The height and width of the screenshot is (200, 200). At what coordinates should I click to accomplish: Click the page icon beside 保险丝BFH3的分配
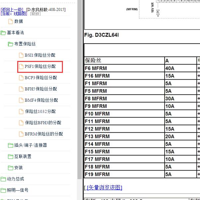tap(21, 123)
